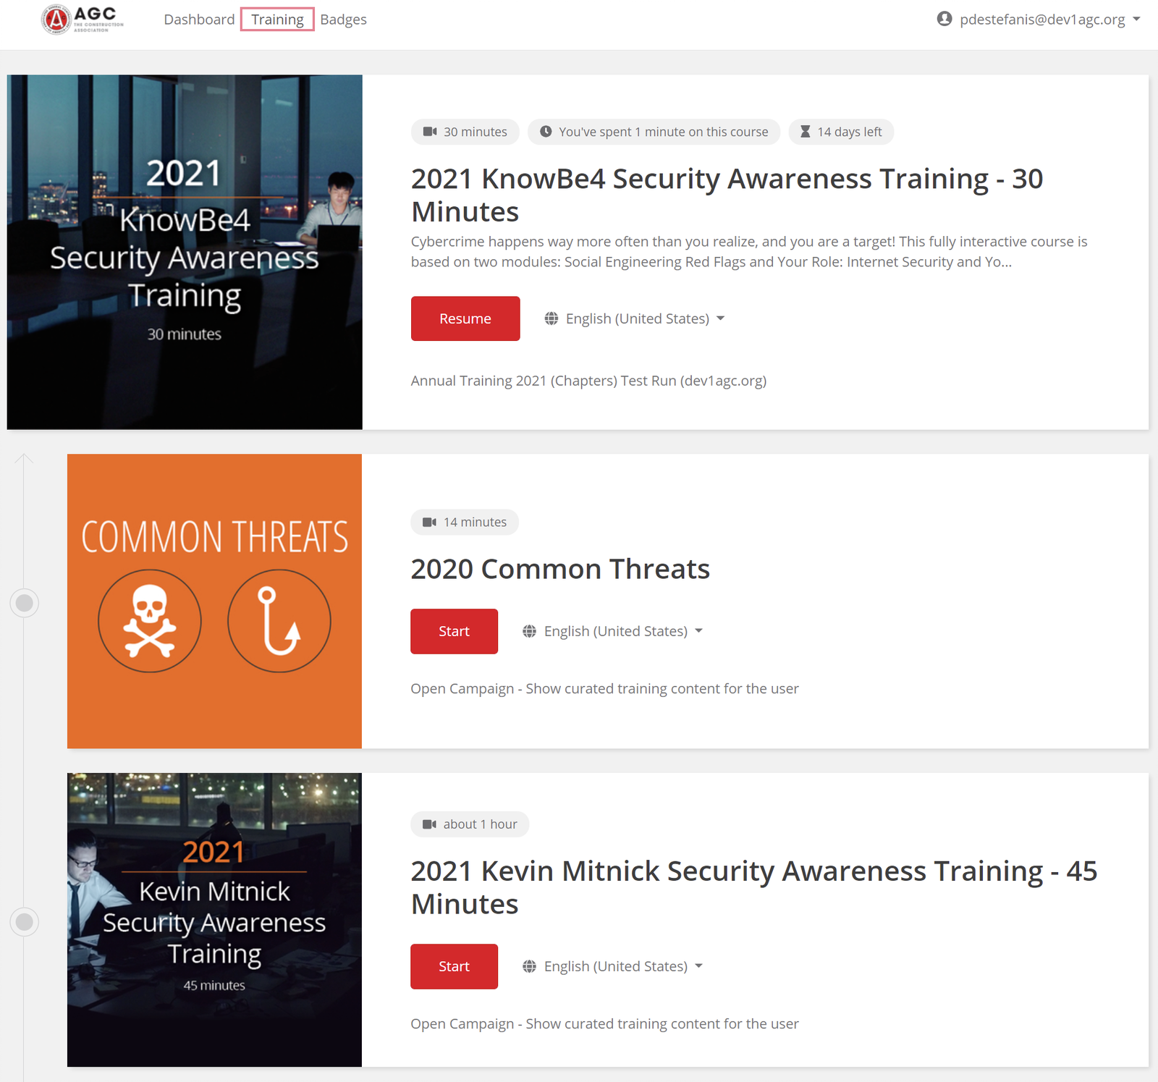The image size is (1158, 1082).
Task: Click the hourglass icon for 14 days left
Action: pyautogui.click(x=805, y=132)
